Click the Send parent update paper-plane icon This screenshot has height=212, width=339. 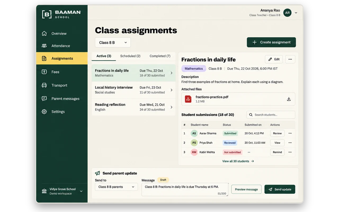pos(97,173)
